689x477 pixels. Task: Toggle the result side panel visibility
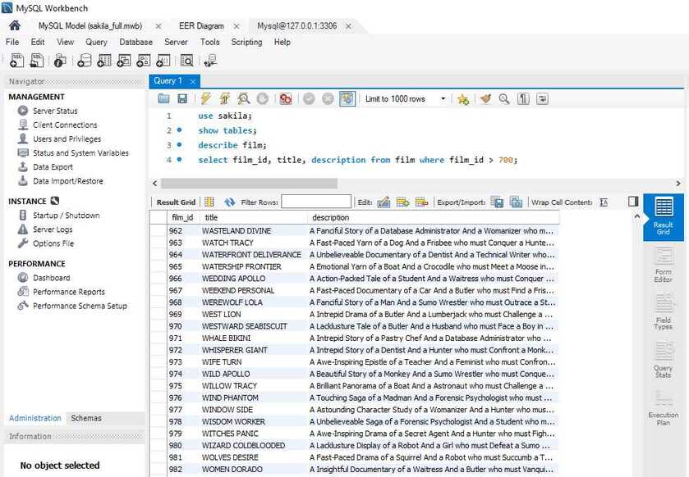pyautogui.click(x=633, y=202)
